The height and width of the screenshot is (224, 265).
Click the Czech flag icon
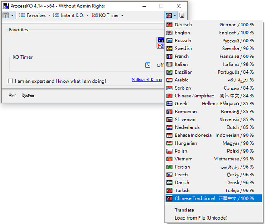(x=169, y=175)
